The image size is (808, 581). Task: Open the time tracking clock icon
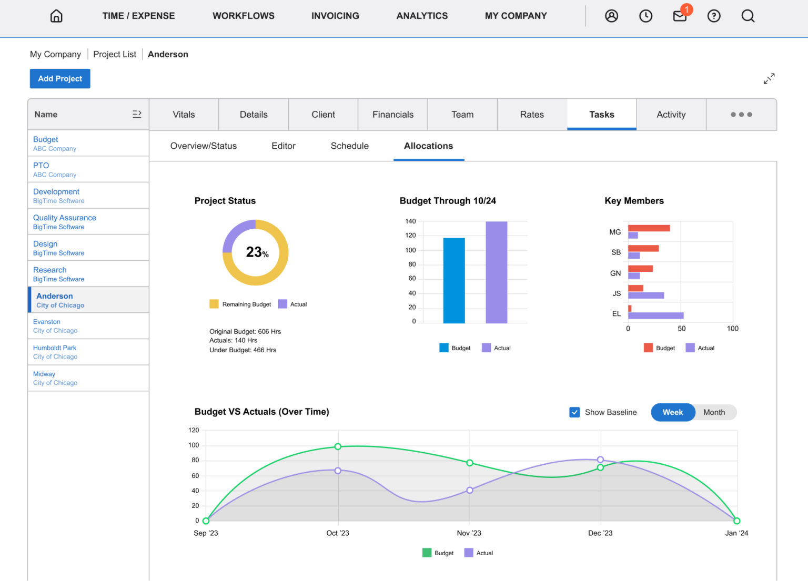(x=645, y=16)
